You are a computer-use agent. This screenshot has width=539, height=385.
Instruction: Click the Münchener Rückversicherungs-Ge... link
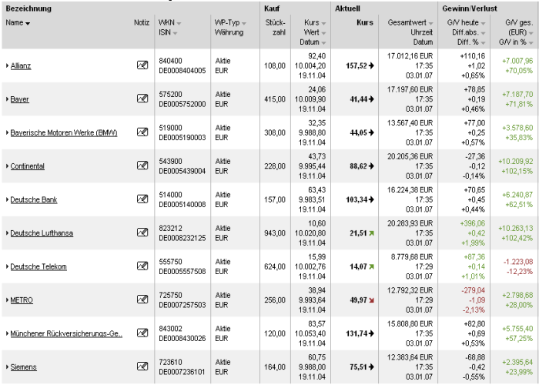click(66, 334)
